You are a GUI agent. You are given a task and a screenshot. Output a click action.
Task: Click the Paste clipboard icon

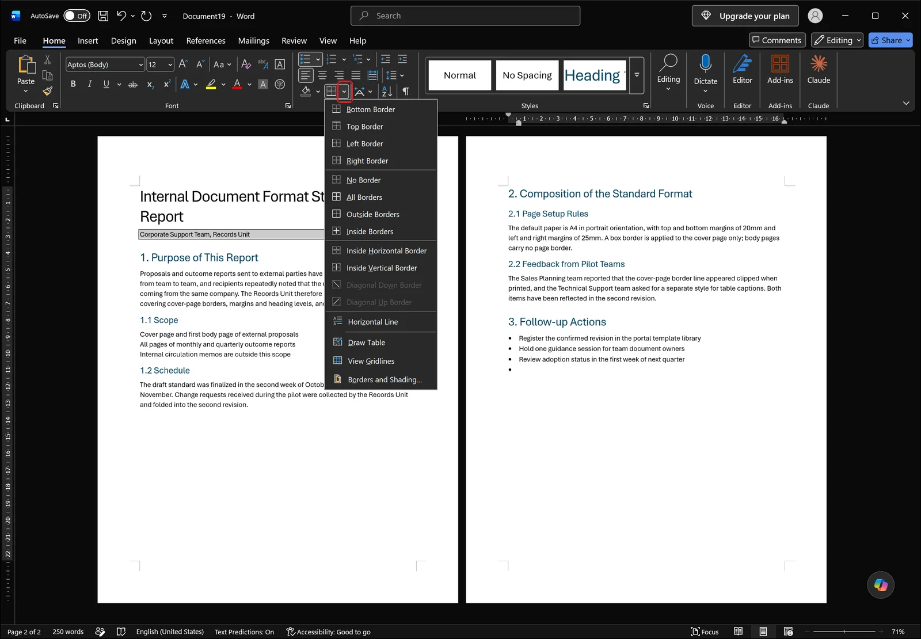click(26, 64)
